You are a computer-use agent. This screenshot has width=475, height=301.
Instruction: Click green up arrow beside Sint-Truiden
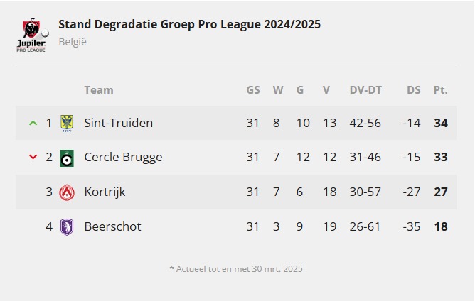(x=33, y=123)
